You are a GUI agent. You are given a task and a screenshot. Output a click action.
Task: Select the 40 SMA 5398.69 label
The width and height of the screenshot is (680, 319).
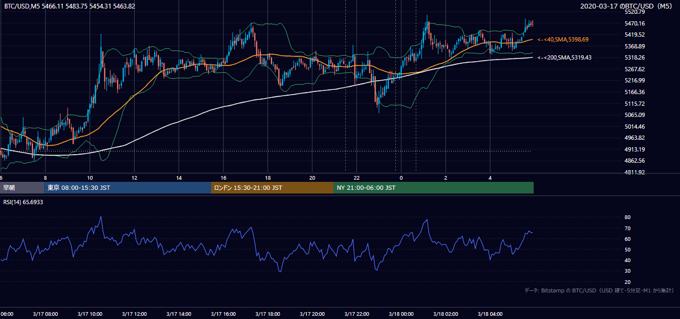563,39
